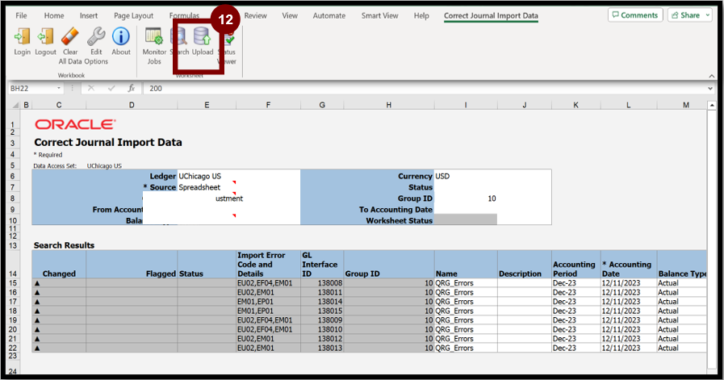Confirm formula entry checkmark icon
Image resolution: width=724 pixels, height=380 pixels.
(111, 88)
